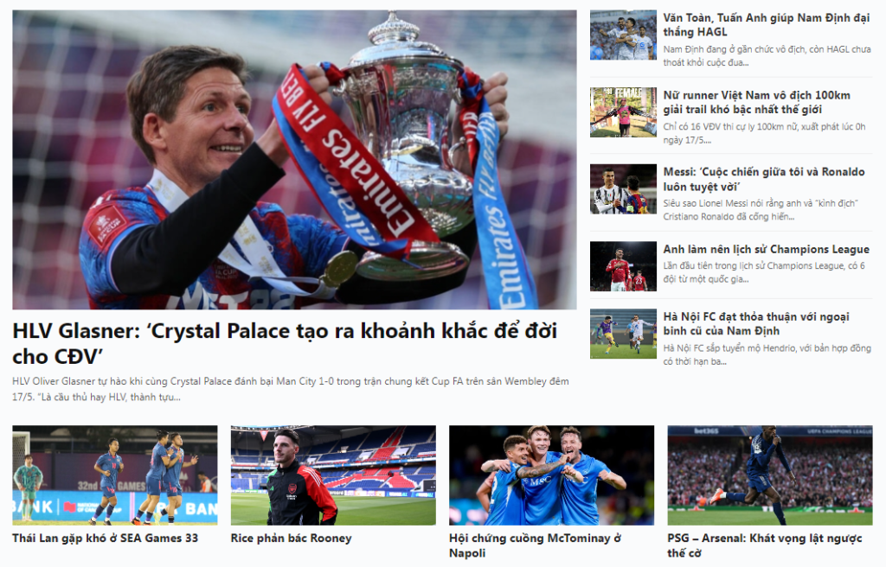Image resolution: width=886 pixels, height=567 pixels.
Task: Open headline 'Anh làm nên lịch sử Champions League'
Action: [767, 249]
